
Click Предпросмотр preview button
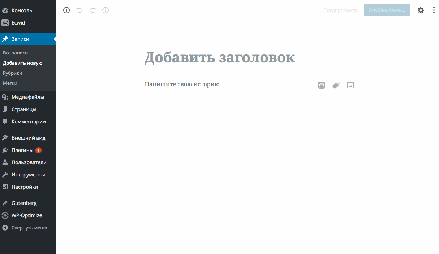click(340, 10)
